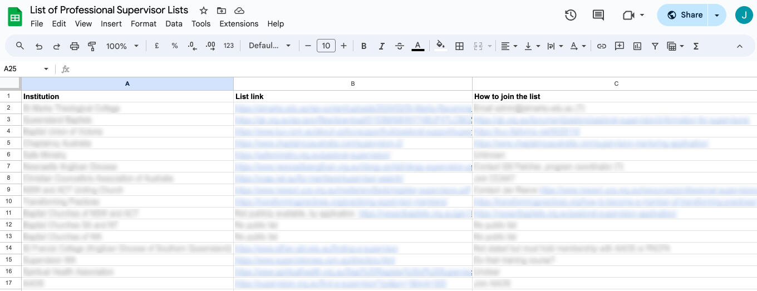Open the zoom 100% dropdown

pos(122,46)
